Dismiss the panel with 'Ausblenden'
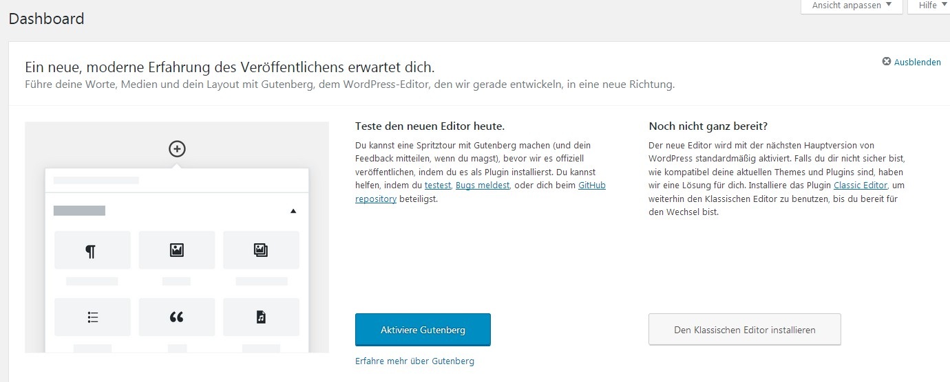The width and height of the screenshot is (950, 382). click(911, 62)
